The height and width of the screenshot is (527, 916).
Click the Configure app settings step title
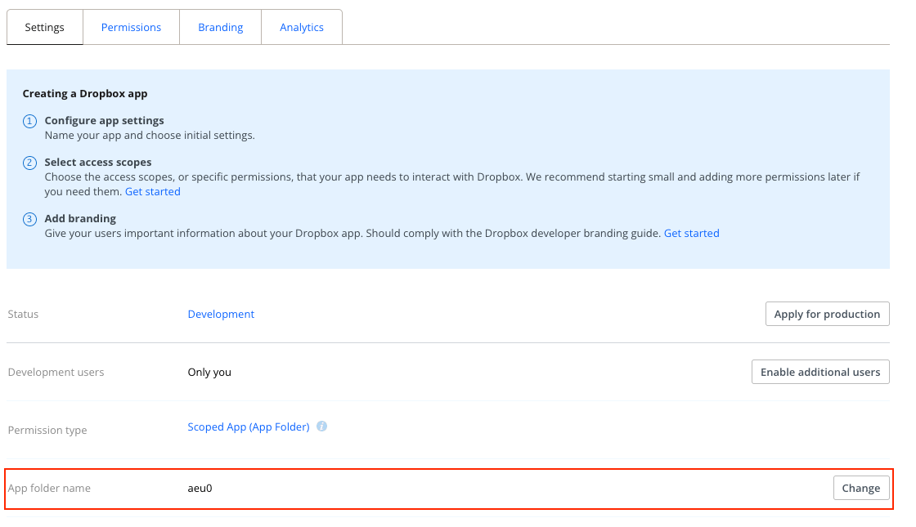point(104,120)
